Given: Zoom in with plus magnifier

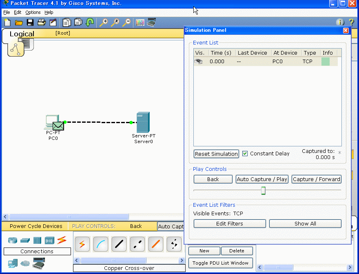Looking at the screenshot, I should click(104, 22).
